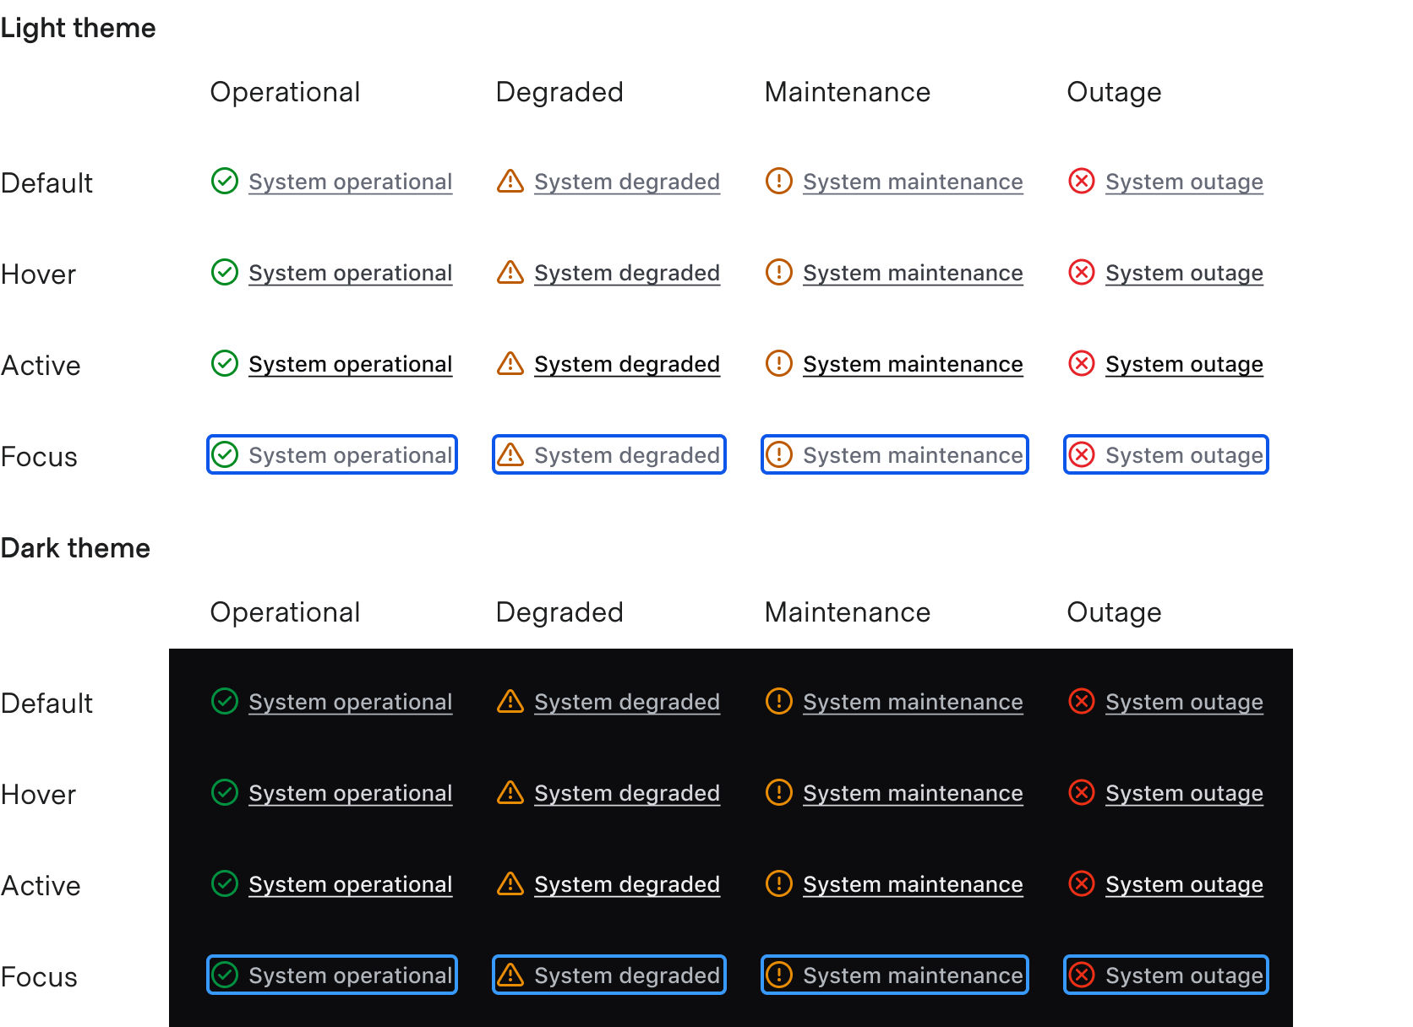Click the orange exclamation circle for System maintenance
The height and width of the screenshot is (1027, 1413).
(778, 182)
